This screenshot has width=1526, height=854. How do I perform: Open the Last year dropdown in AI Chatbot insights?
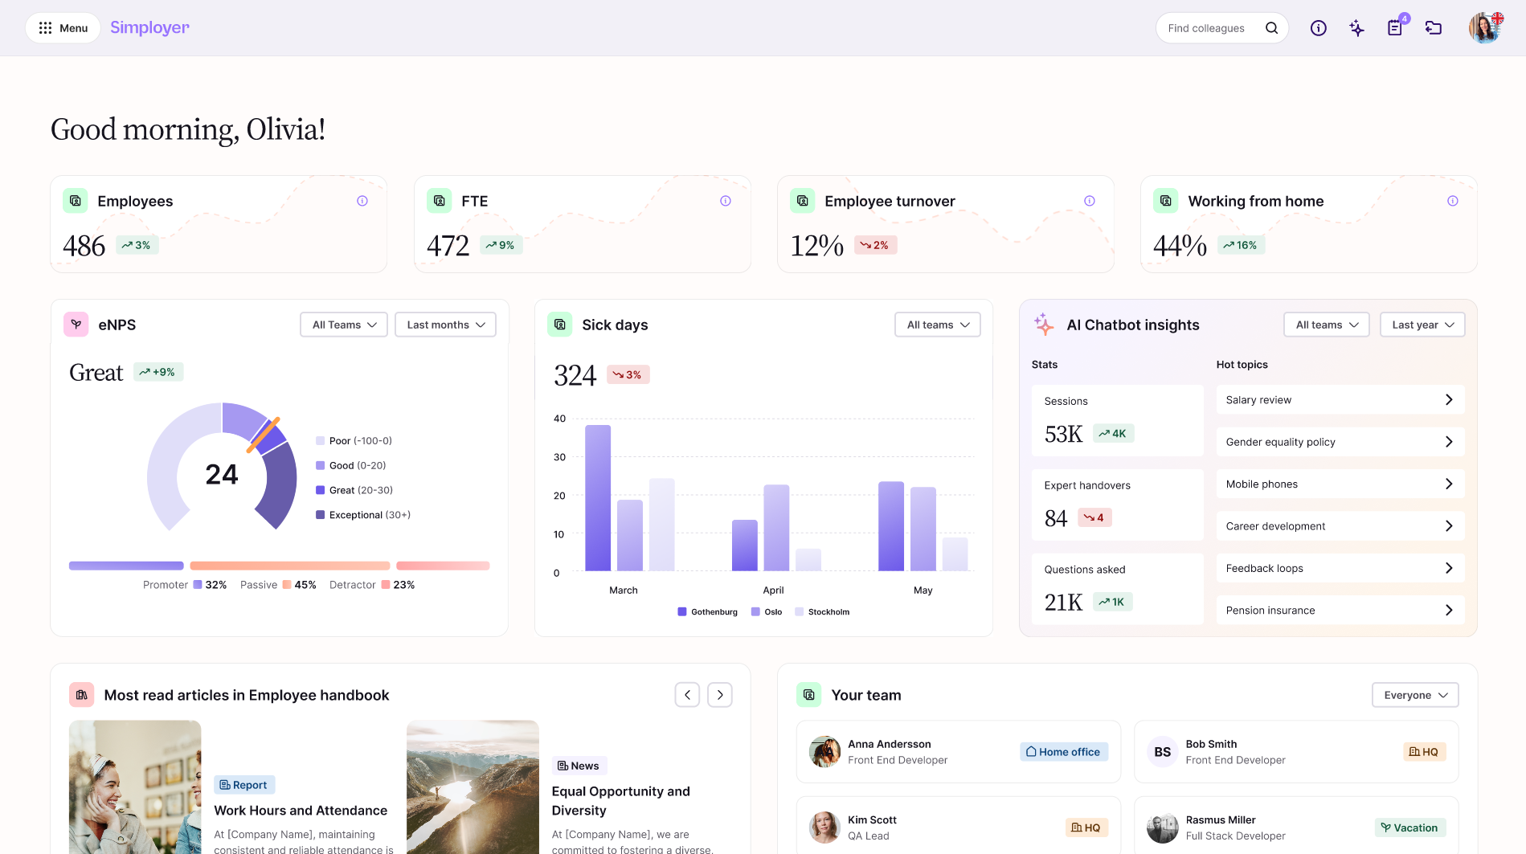[1422, 325]
